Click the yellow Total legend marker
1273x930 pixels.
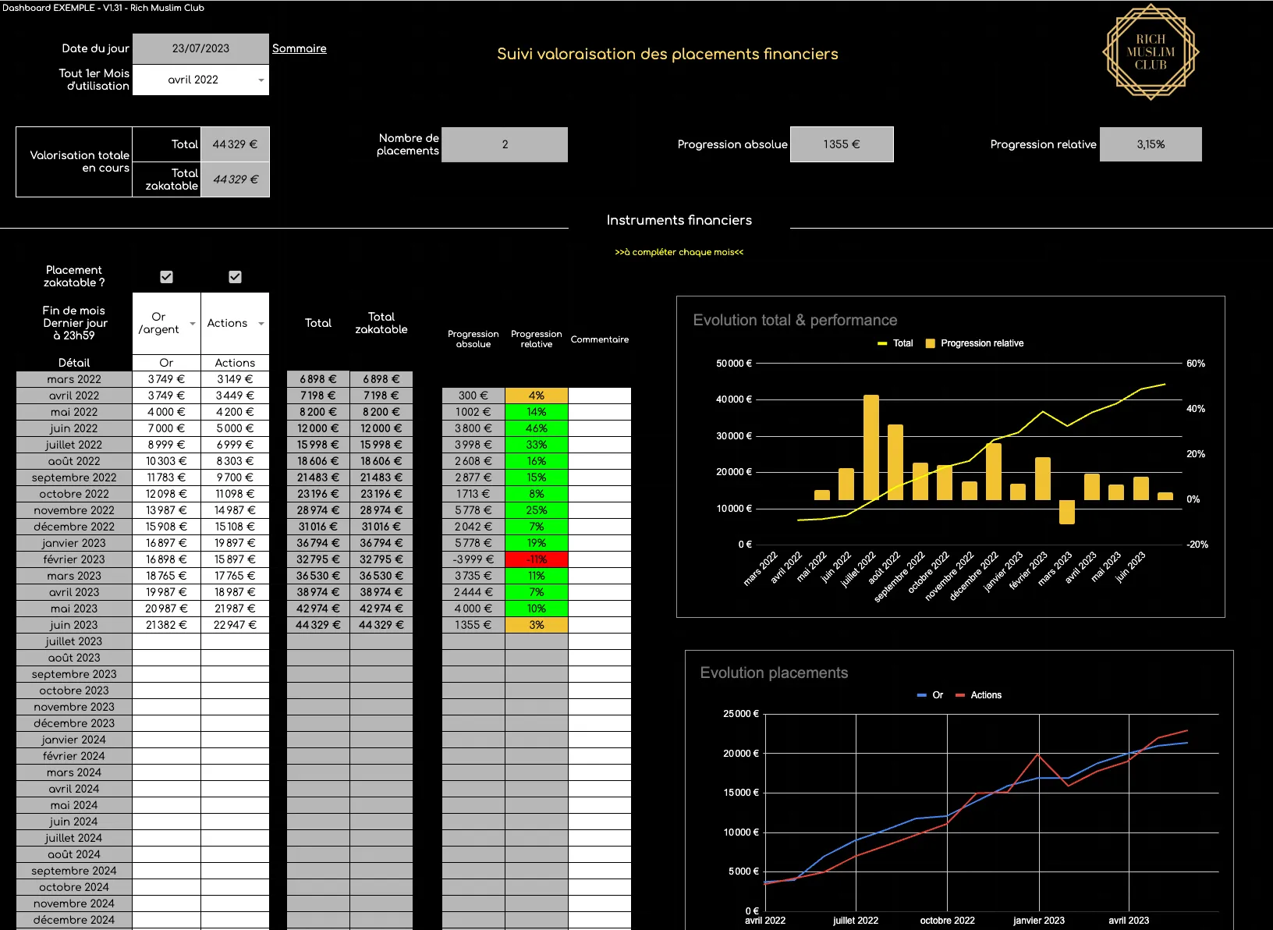click(x=882, y=343)
